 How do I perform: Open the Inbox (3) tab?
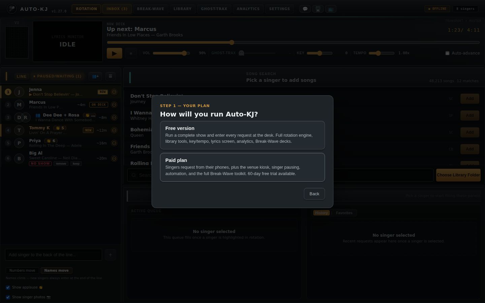point(117,9)
